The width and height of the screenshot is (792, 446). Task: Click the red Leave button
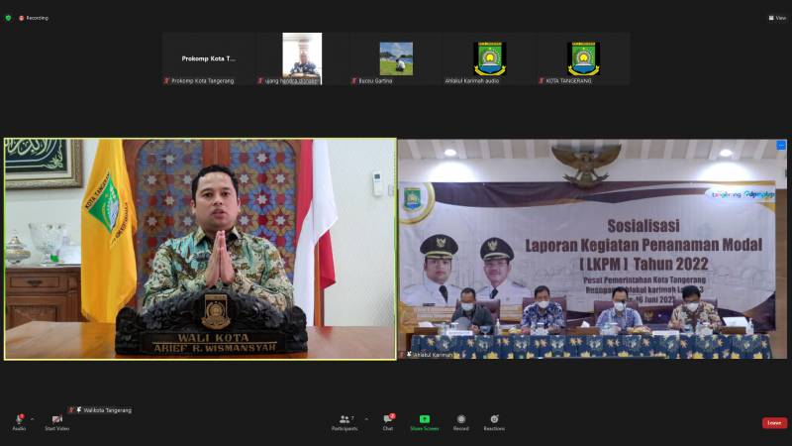pyautogui.click(x=774, y=423)
